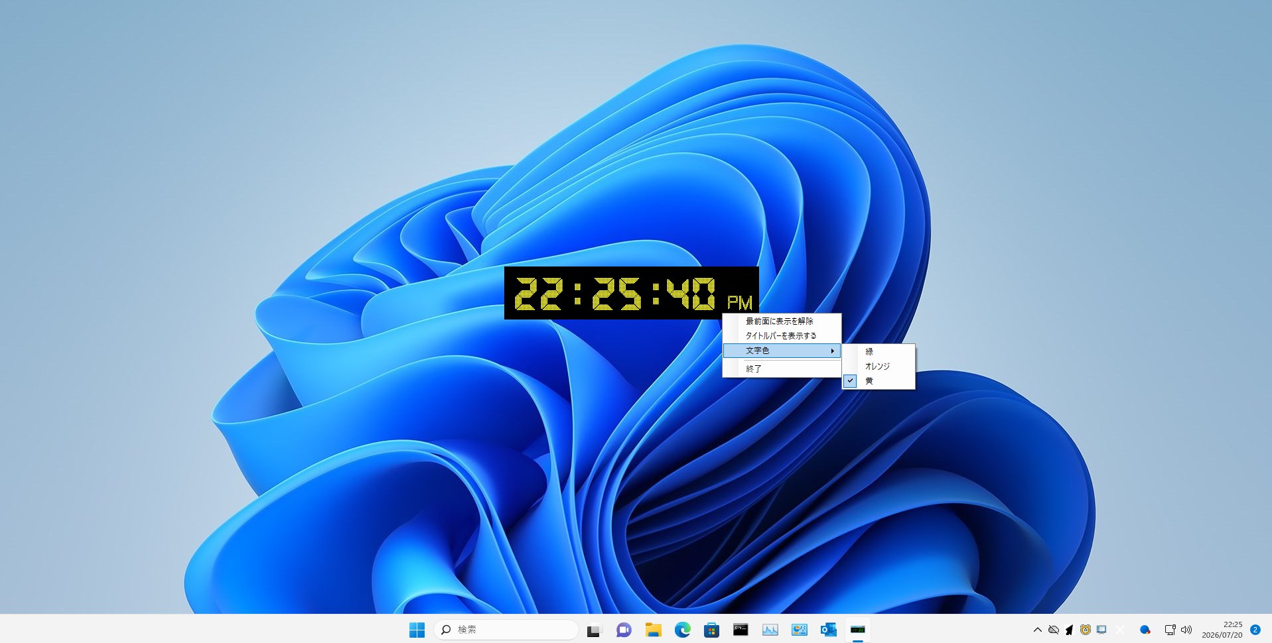Viewport: 1272px width, 643px height.
Task: Set text color to オレンジ
Action: click(x=879, y=366)
